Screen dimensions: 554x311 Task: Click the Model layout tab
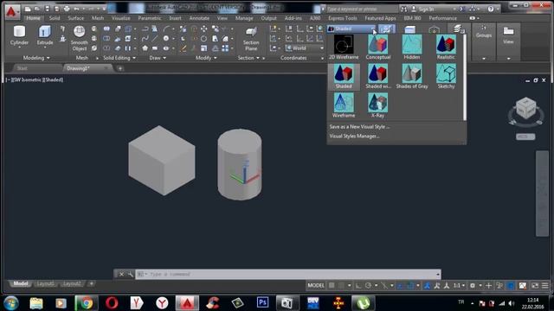(x=21, y=284)
